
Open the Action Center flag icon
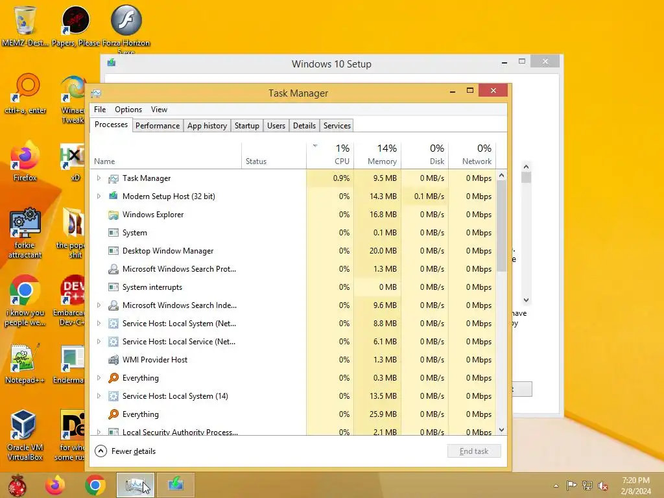572,485
